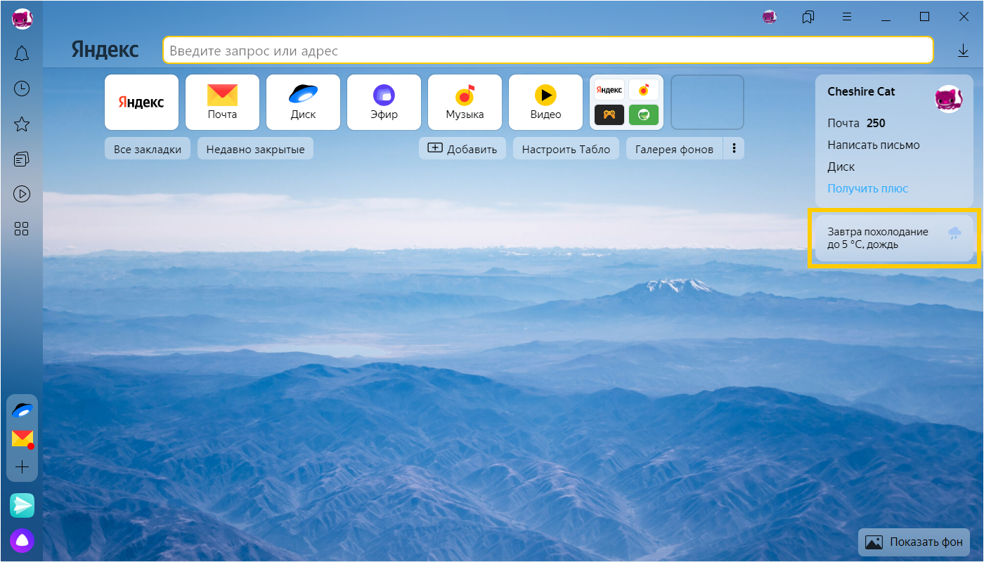Click rain cloud weather icon
984x562 pixels.
(x=954, y=233)
